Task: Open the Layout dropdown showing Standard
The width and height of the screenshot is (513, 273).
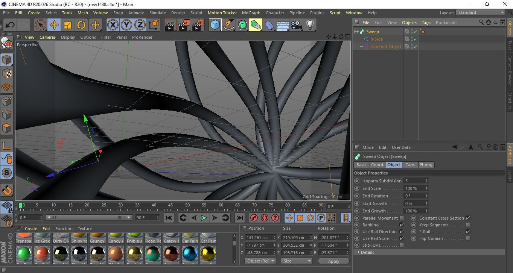Action: coord(481,12)
